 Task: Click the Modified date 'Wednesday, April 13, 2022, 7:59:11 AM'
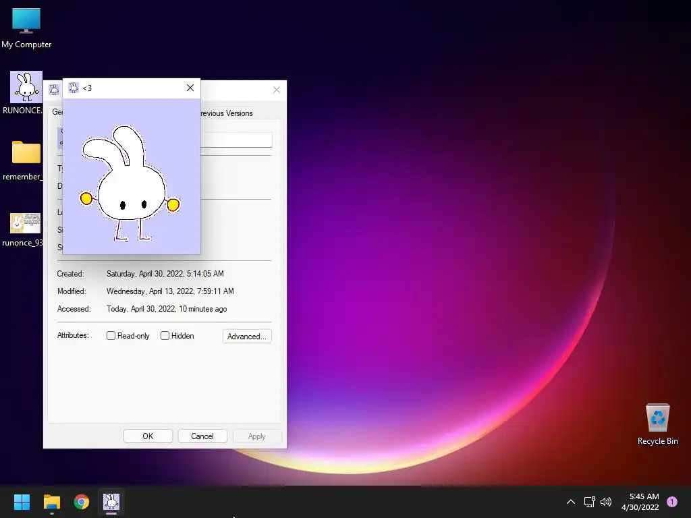(170, 291)
